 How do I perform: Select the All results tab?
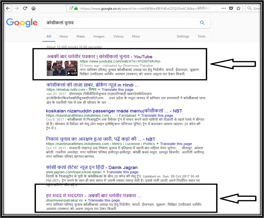(49, 36)
